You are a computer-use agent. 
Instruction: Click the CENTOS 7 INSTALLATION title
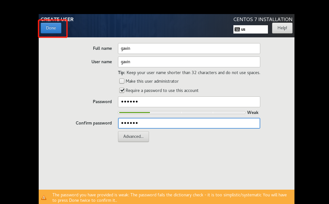tap(262, 19)
